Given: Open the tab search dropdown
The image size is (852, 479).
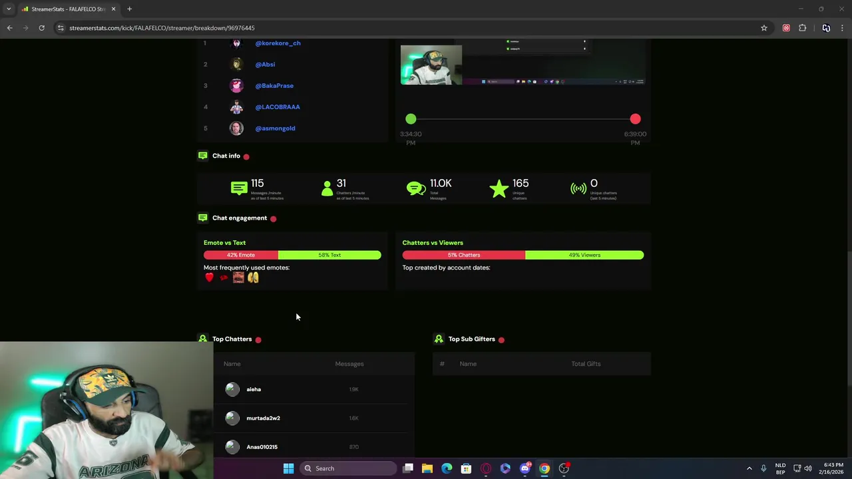Looking at the screenshot, I should click(9, 9).
